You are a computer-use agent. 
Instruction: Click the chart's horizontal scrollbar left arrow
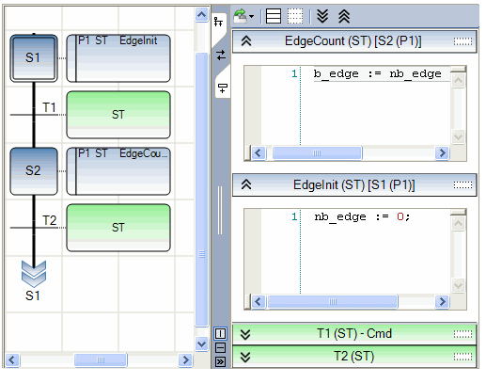(12, 359)
